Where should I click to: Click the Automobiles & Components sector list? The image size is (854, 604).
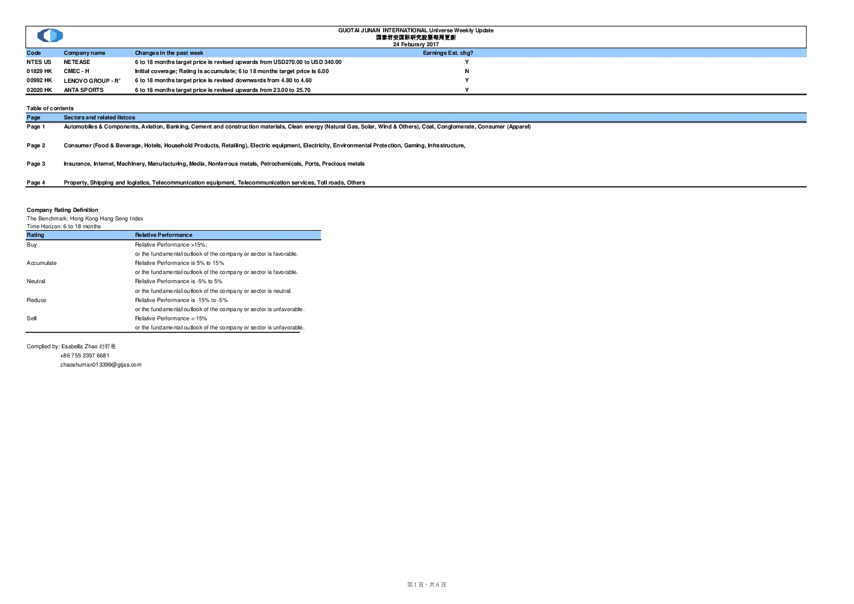297,127
